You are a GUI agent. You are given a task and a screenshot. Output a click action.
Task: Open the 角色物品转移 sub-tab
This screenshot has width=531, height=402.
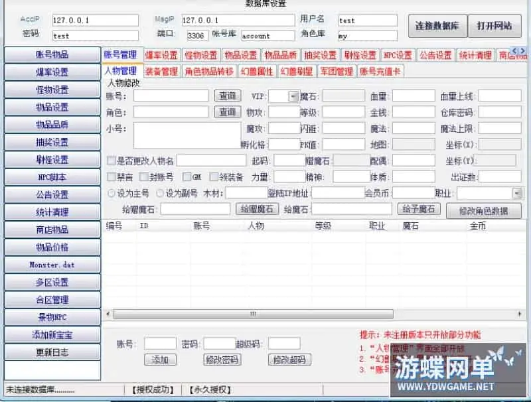[209, 72]
